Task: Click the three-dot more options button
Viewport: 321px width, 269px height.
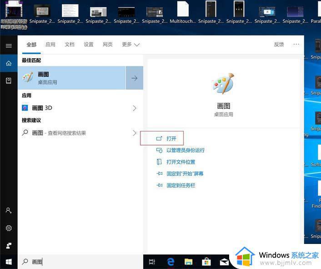Action: 296,44
